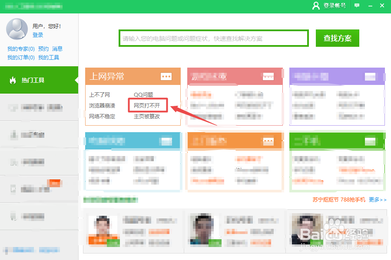The image size is (391, 260).
Task: Open the highlighted 网页打不开 link
Action: [146, 104]
